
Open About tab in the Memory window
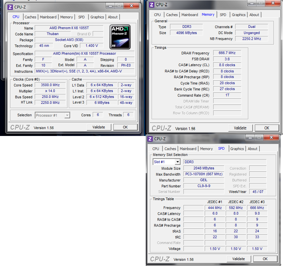point(254,15)
